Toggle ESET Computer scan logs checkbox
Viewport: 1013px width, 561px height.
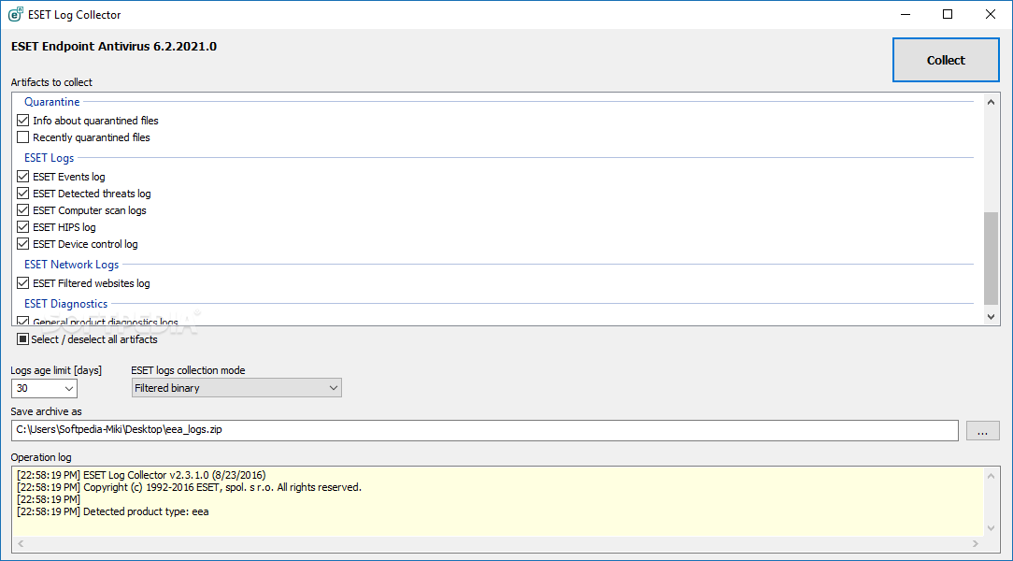click(x=23, y=210)
